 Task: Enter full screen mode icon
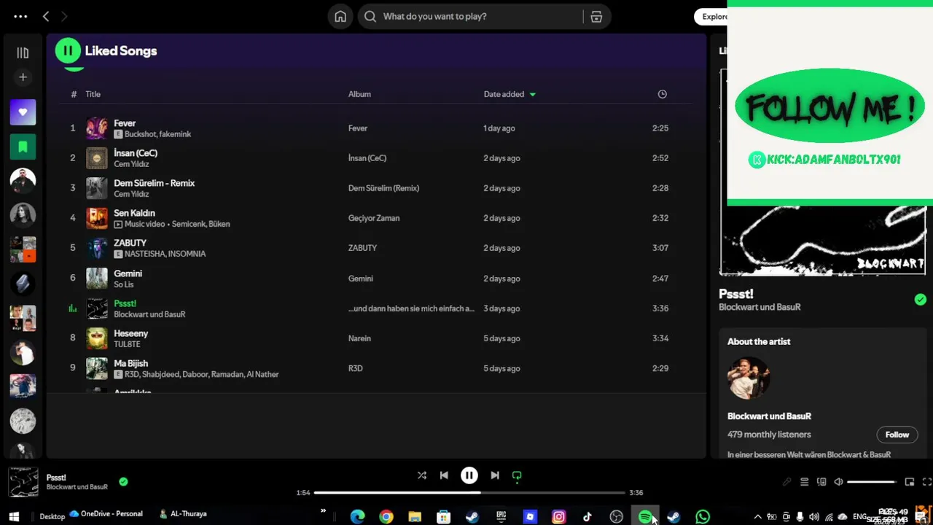pos(927,482)
